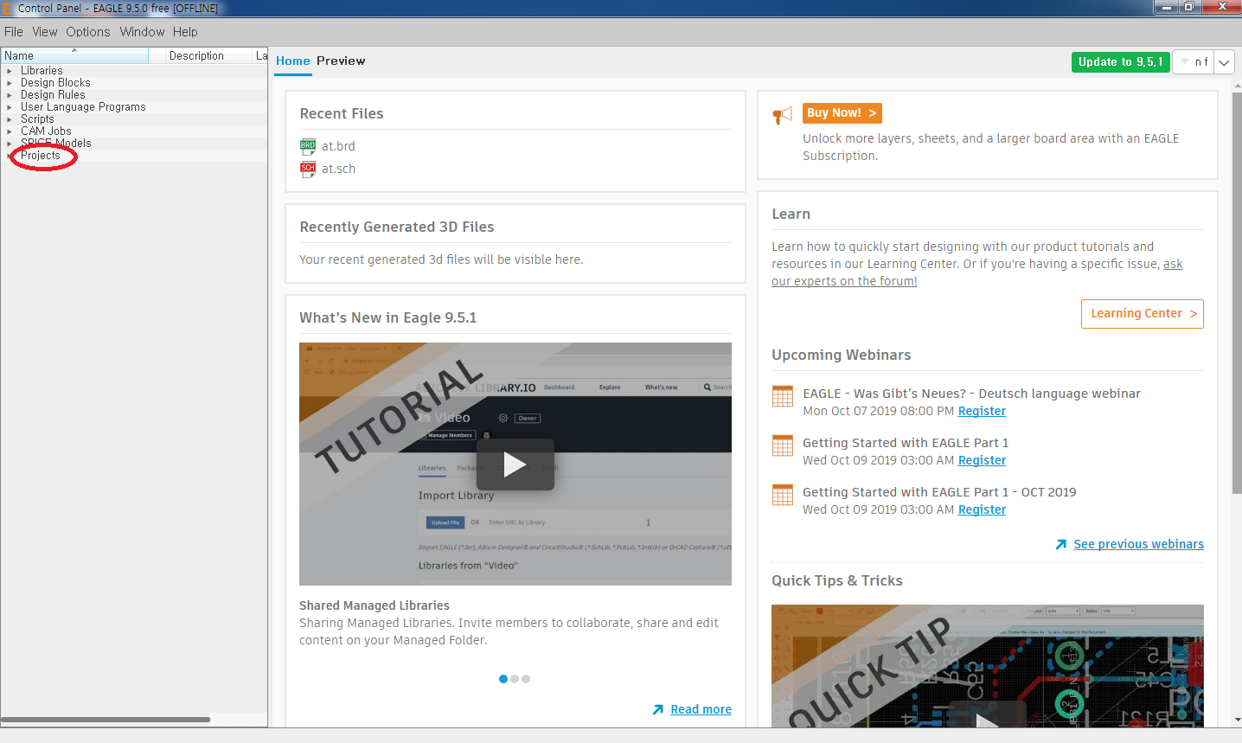This screenshot has height=743, width=1242.
Task: Open the Learning Center button
Action: click(x=1142, y=314)
